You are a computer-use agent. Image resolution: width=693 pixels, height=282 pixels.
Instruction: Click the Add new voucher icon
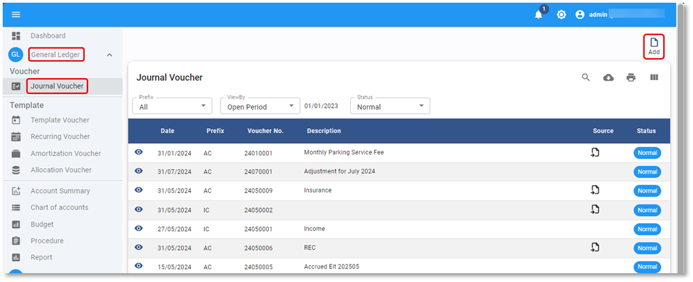point(654,45)
